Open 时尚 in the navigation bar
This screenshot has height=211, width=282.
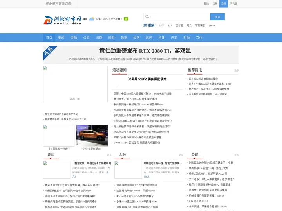[186, 38]
